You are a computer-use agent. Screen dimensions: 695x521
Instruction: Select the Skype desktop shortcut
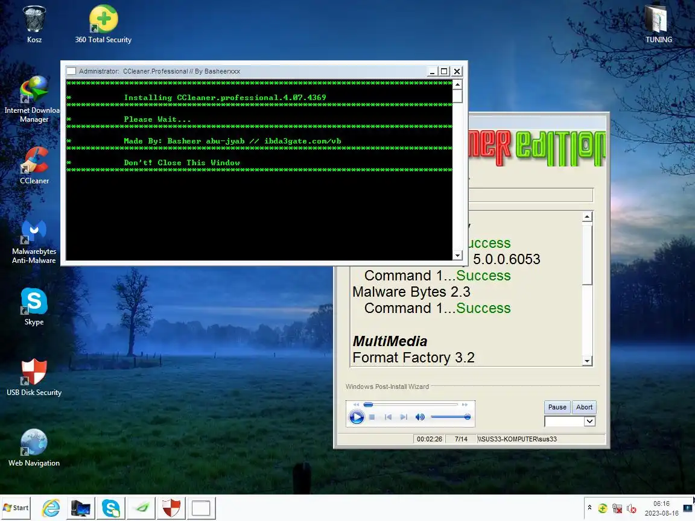tap(34, 306)
